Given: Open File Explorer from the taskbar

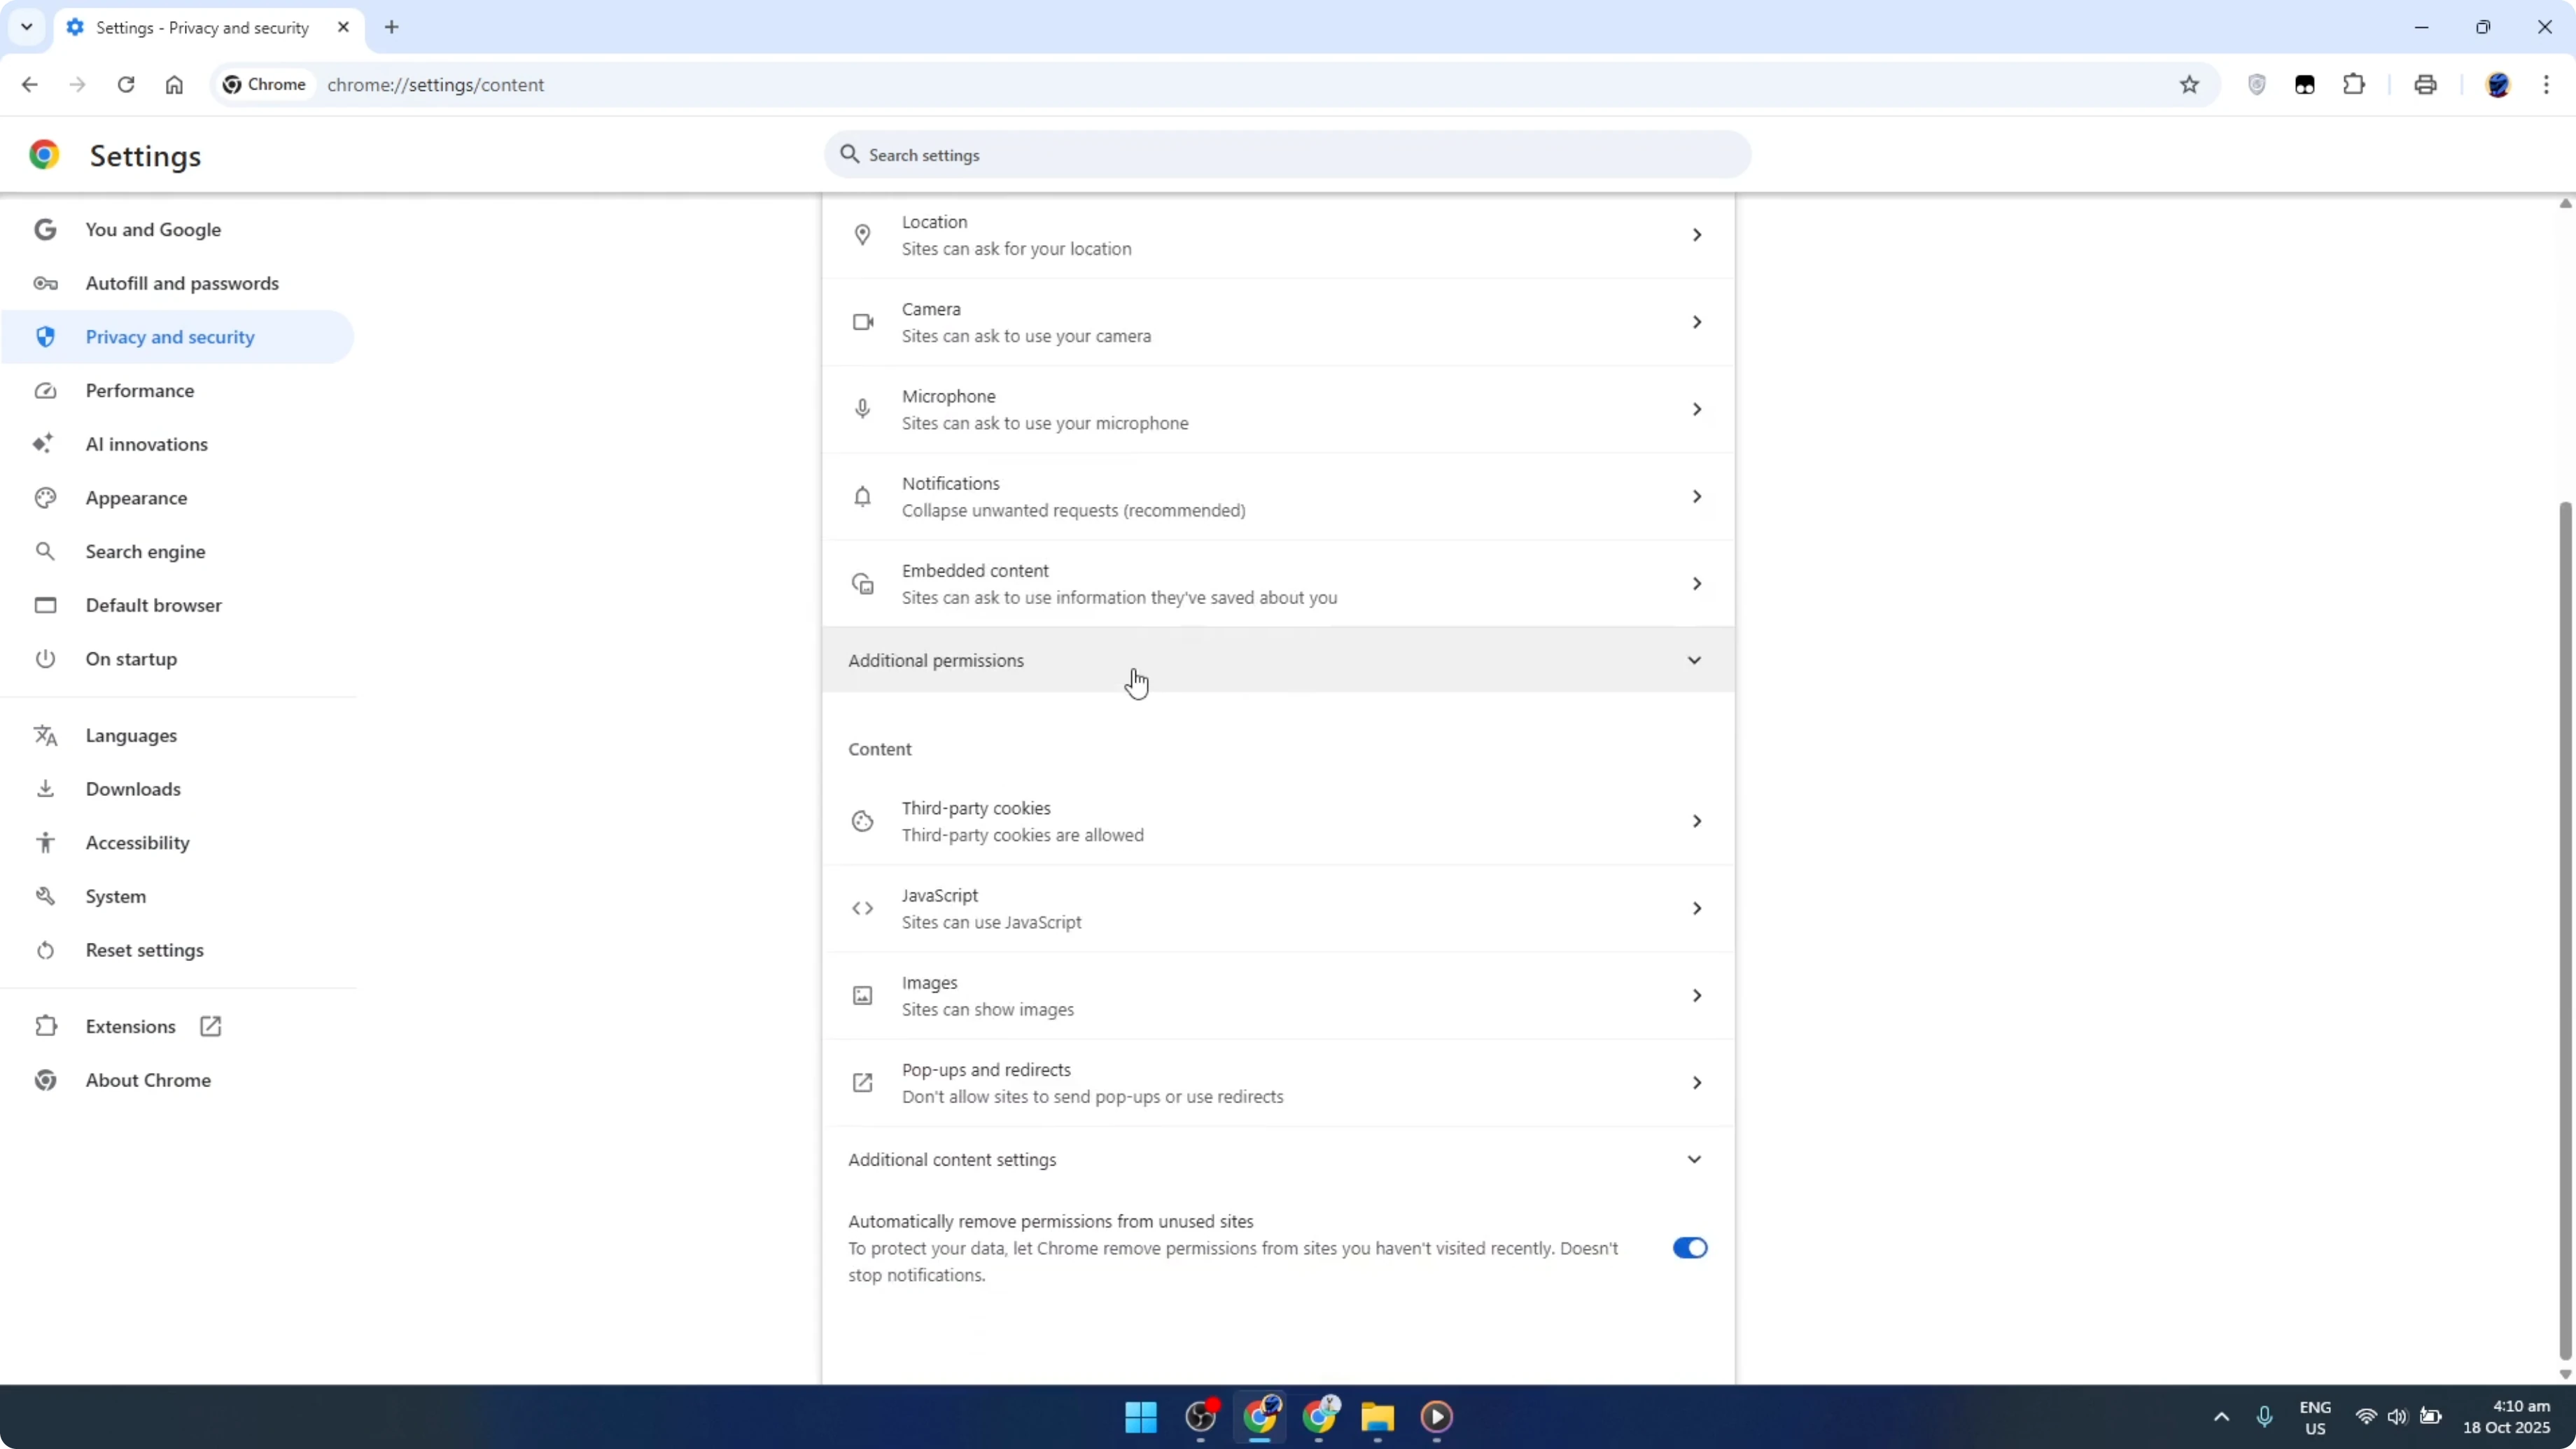Looking at the screenshot, I should (x=1377, y=1418).
